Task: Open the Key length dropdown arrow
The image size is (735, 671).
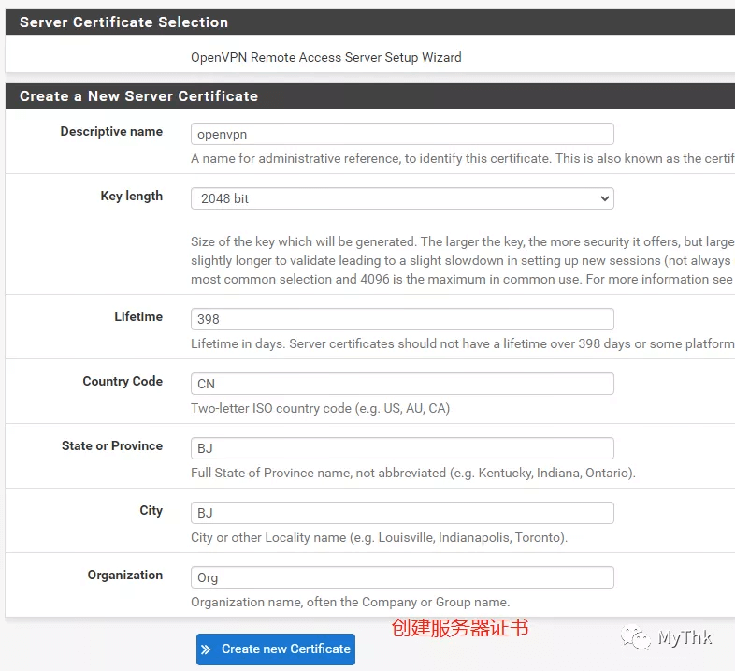Action: tap(605, 198)
